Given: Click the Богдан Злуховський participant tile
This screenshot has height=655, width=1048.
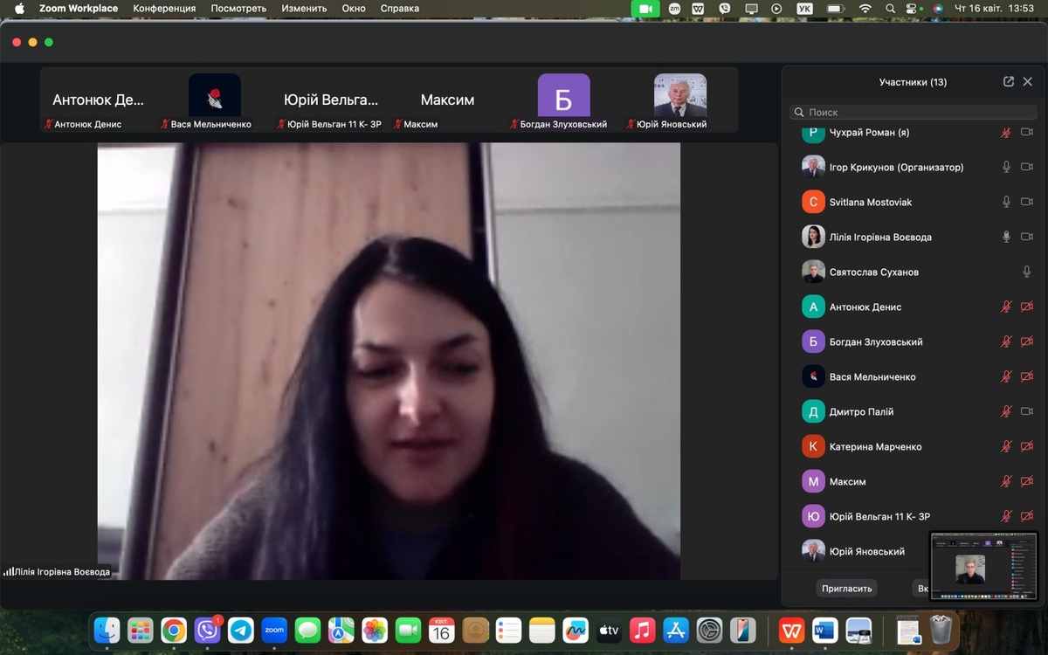Looking at the screenshot, I should [x=563, y=96].
